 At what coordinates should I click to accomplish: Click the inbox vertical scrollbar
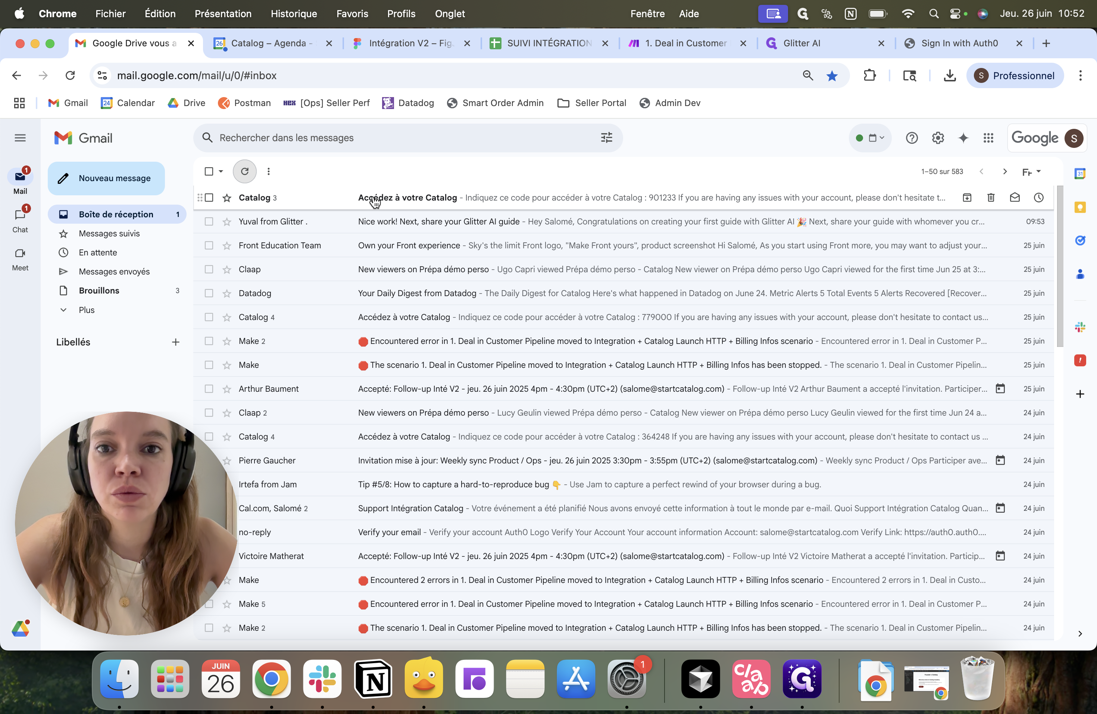pyautogui.click(x=1060, y=267)
